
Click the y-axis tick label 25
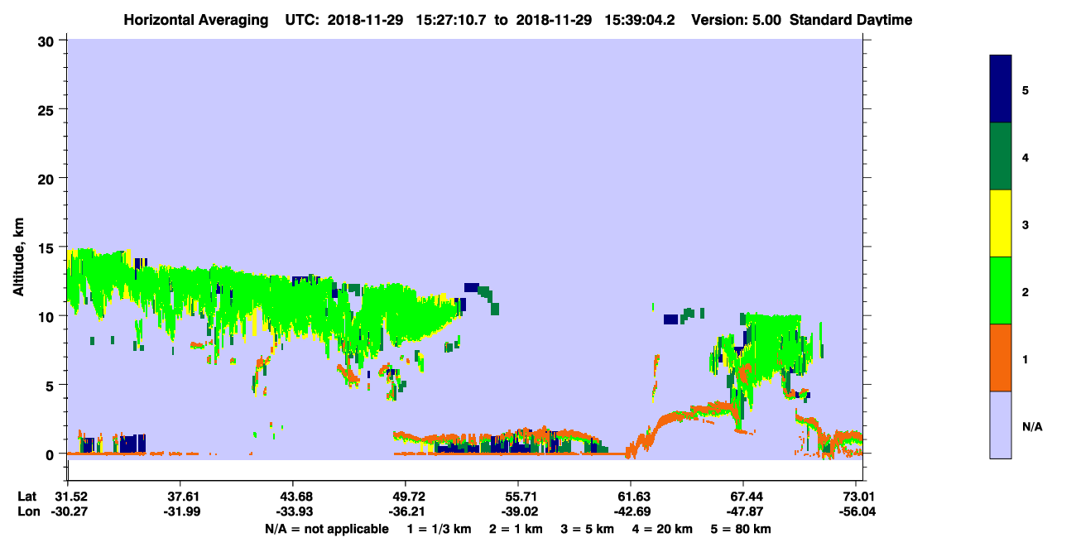pos(48,109)
